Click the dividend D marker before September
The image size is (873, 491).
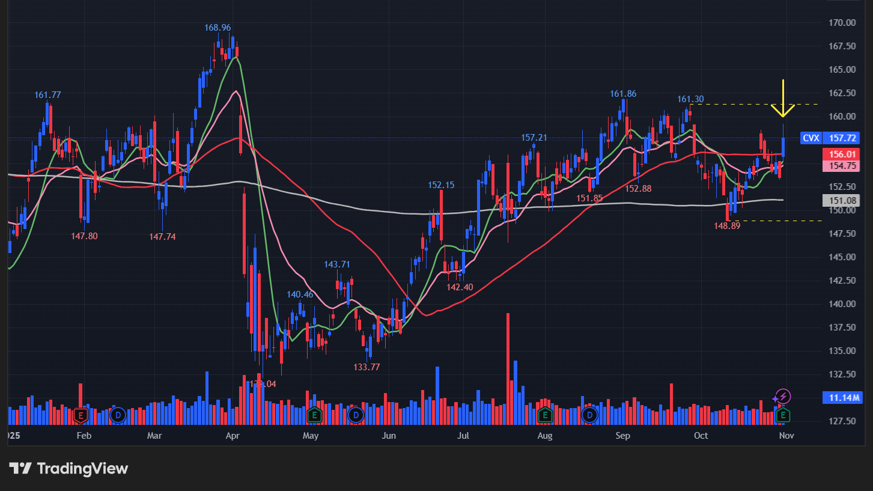(589, 415)
